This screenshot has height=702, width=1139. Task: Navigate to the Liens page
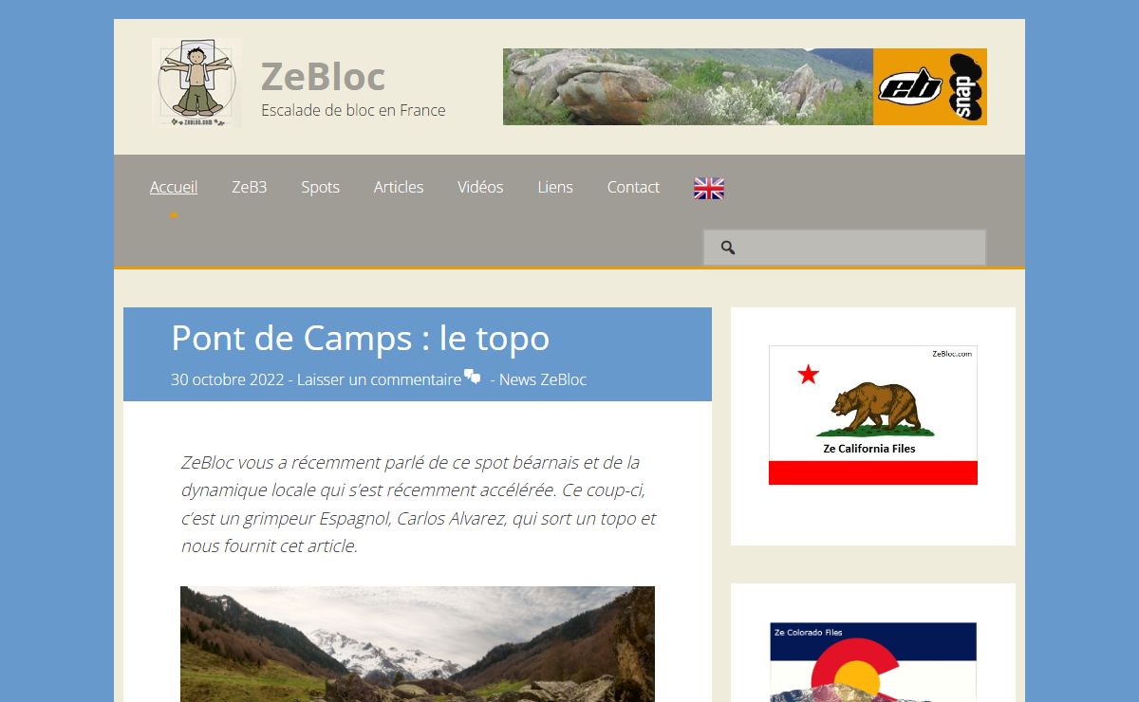pos(555,187)
